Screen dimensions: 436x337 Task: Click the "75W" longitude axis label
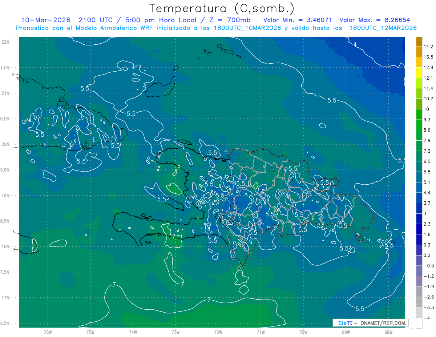pos(90,332)
